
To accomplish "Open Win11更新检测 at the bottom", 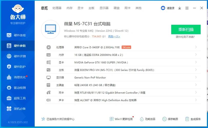I will pyautogui.click(x=121, y=119).
